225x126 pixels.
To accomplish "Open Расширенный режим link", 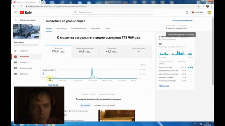I will click(x=182, y=21).
